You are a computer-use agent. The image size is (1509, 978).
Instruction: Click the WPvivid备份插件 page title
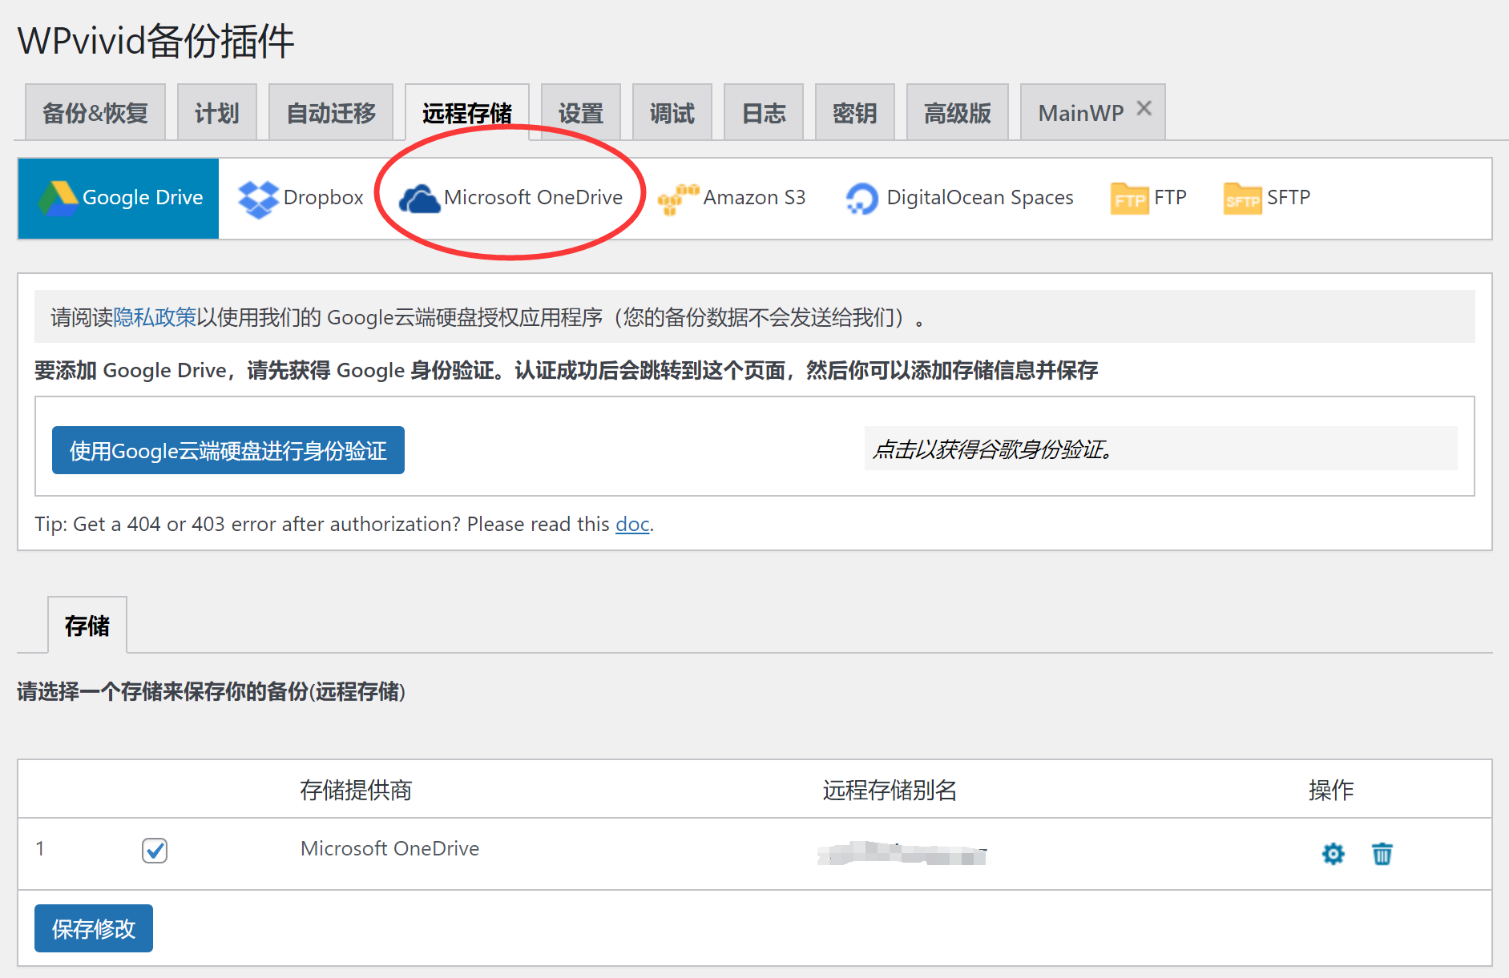(156, 41)
